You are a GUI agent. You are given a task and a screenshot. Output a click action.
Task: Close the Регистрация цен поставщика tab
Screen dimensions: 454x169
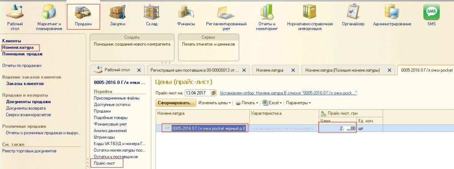click(244, 70)
